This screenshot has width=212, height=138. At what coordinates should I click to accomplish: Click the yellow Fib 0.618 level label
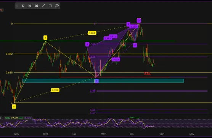[x=9, y=73]
